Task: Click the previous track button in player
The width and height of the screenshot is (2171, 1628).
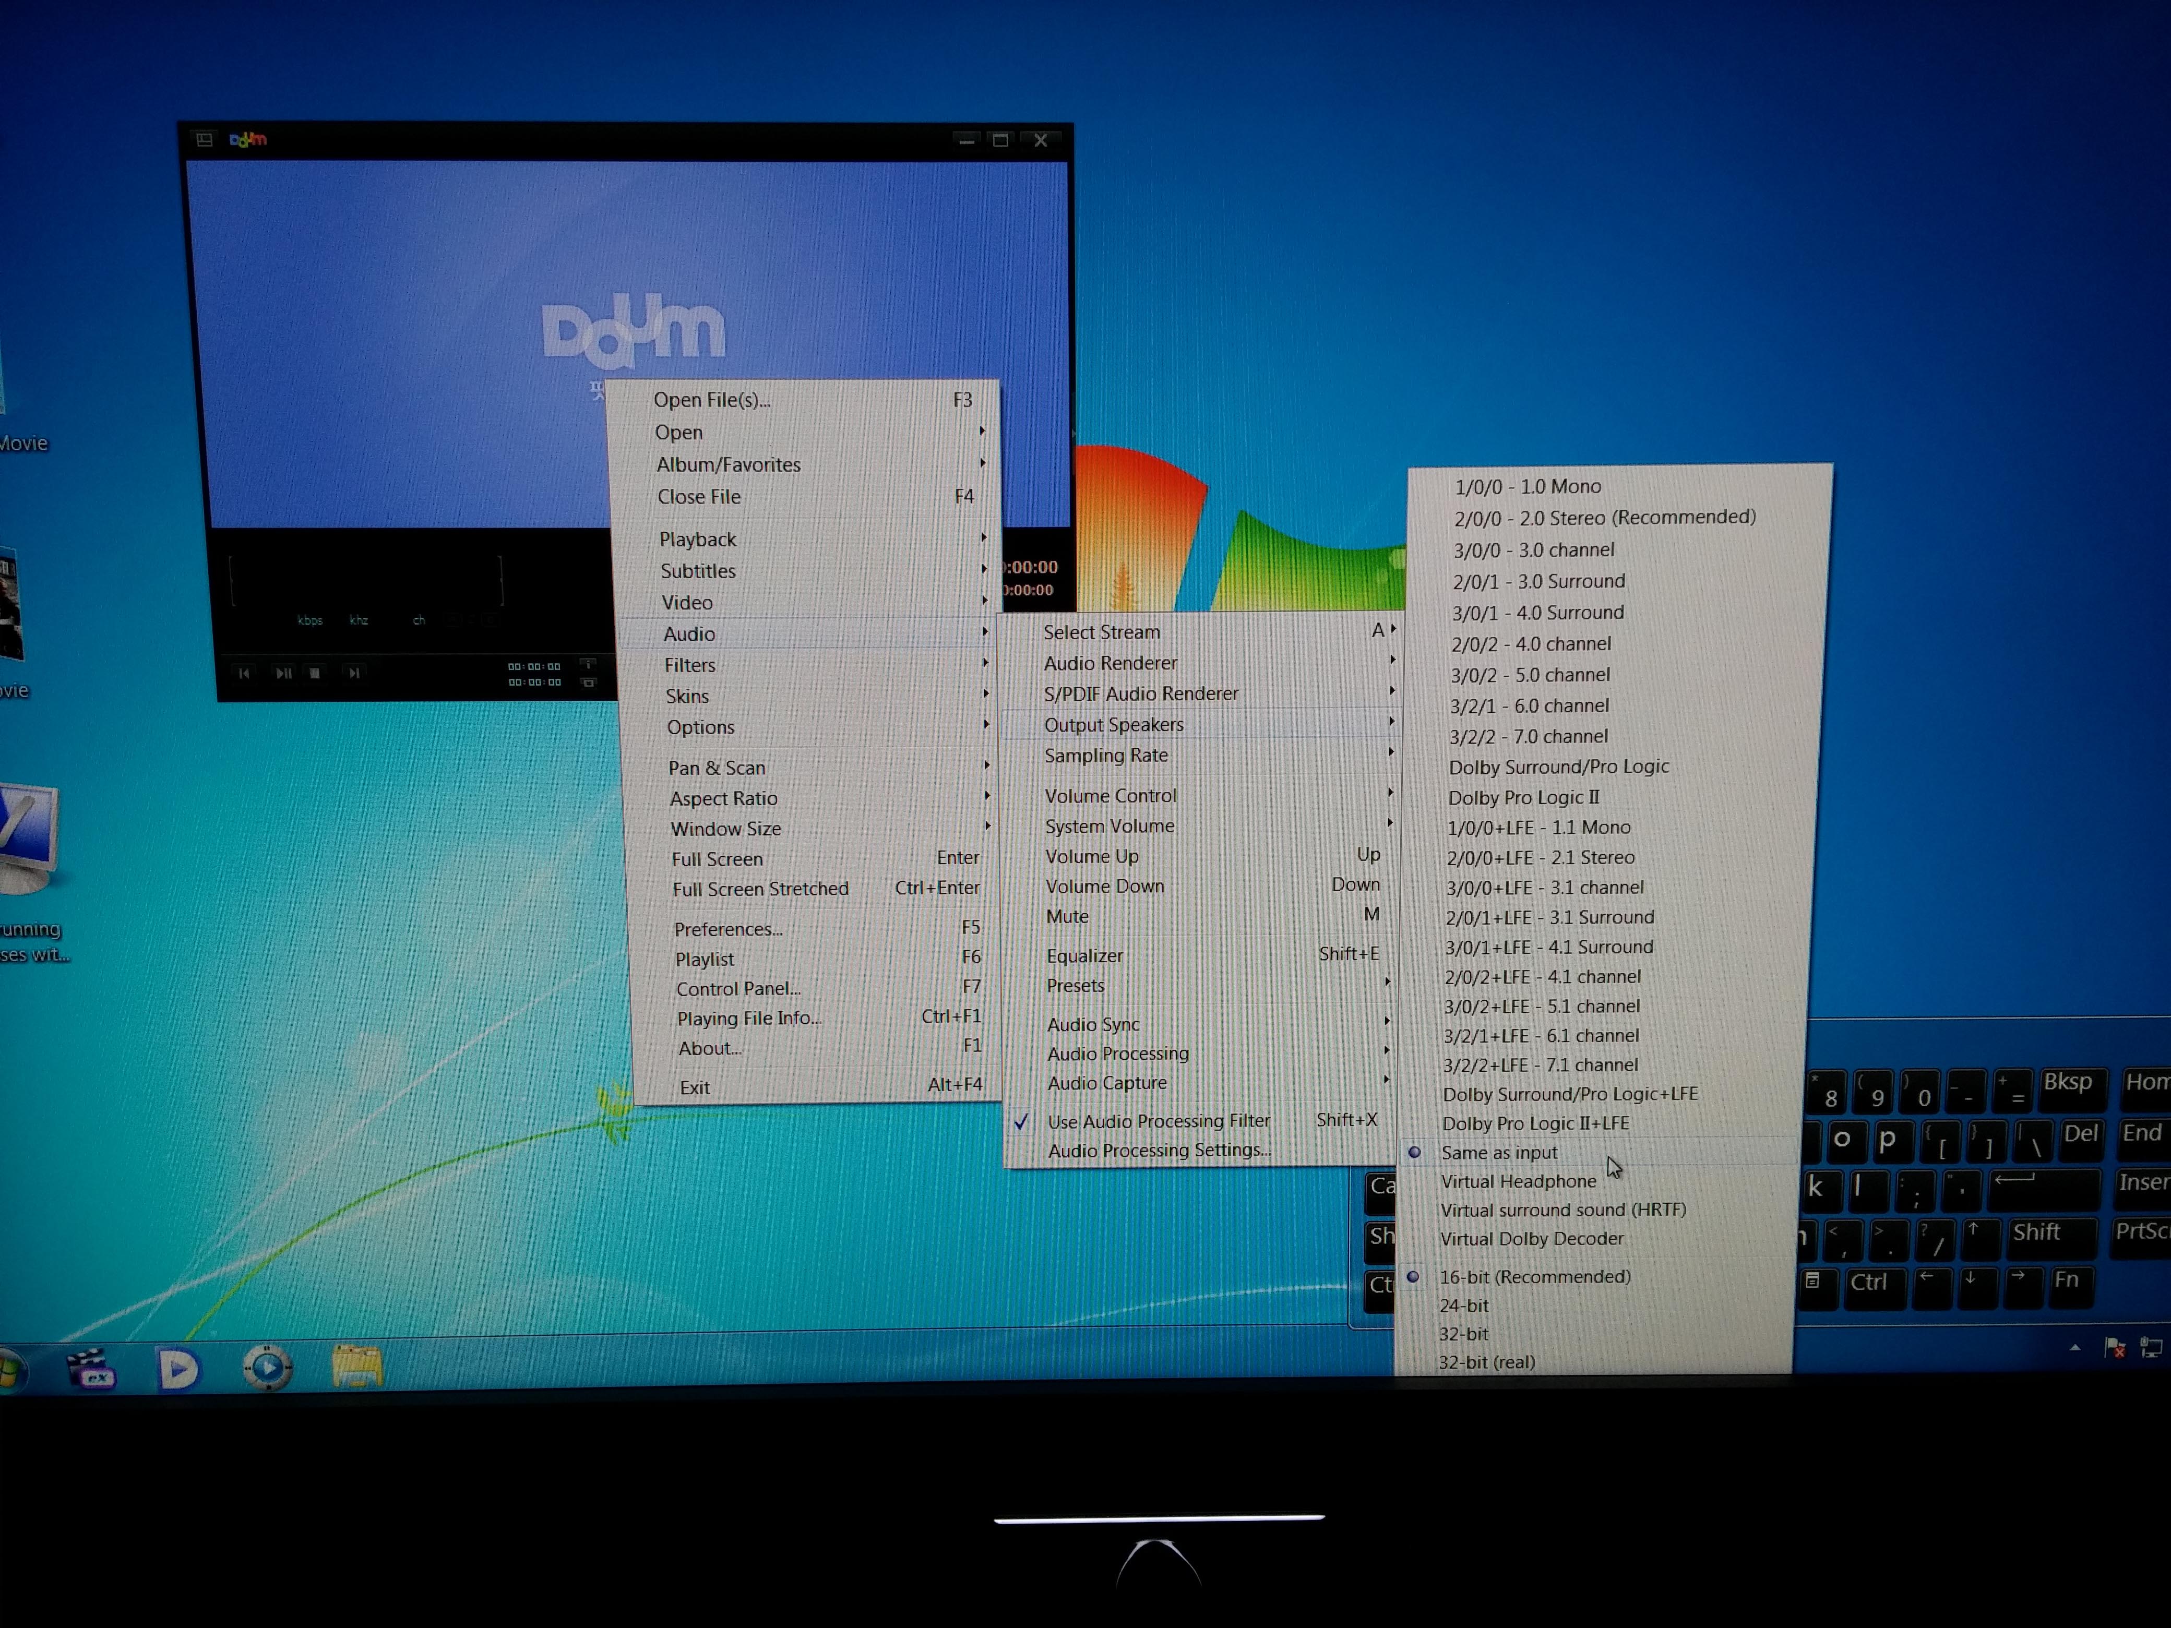Action: pos(244,673)
